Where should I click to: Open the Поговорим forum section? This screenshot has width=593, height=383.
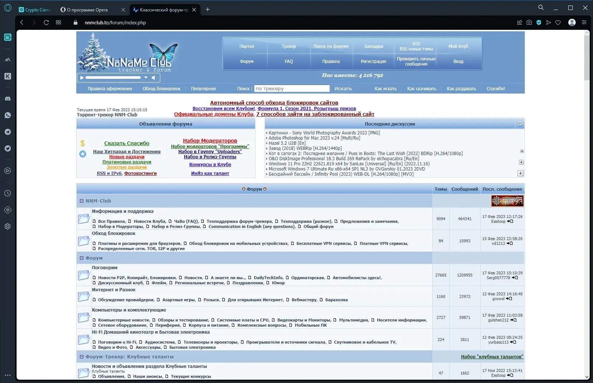click(104, 268)
